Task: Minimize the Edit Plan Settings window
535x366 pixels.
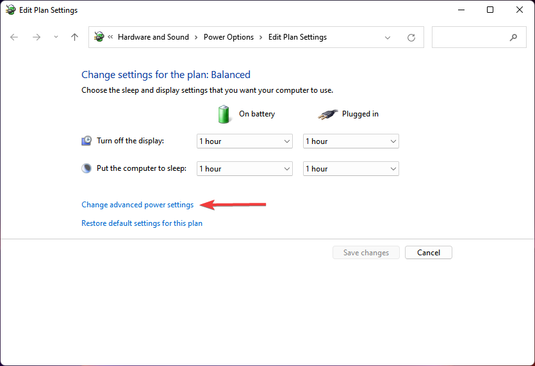Action: click(x=461, y=10)
